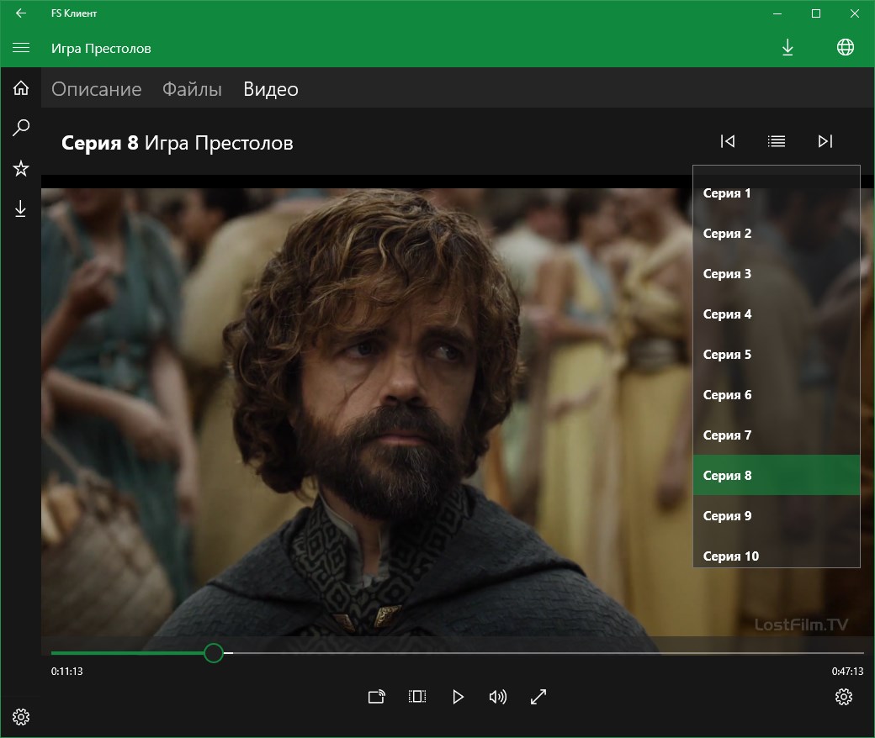Select Серия 10 in the playlist
The width and height of the screenshot is (875, 738).
tap(777, 553)
